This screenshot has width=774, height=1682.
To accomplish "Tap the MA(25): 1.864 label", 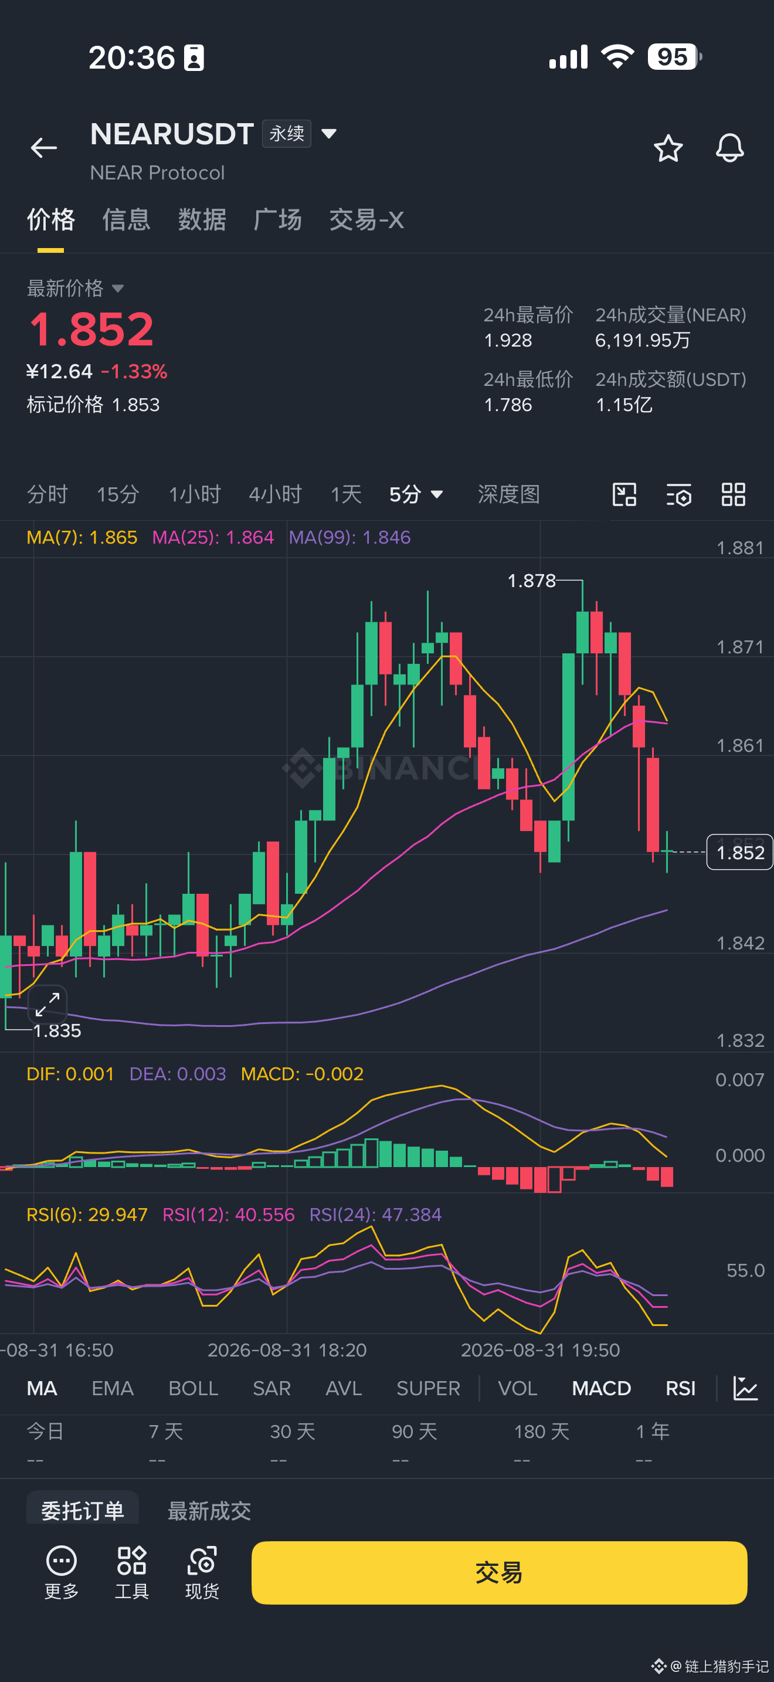I will click(x=213, y=537).
